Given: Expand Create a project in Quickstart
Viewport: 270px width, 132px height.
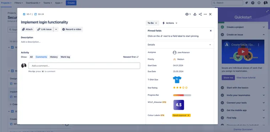Looking at the screenshot, I should 264,27.
